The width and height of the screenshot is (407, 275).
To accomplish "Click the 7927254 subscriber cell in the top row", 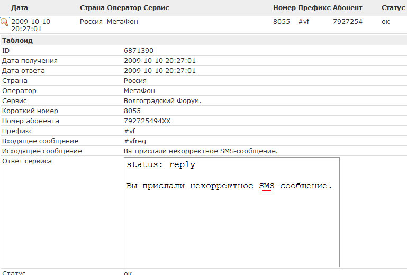I will [348, 22].
